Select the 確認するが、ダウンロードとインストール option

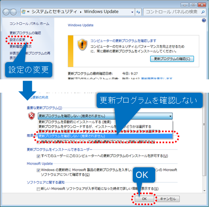105,131
